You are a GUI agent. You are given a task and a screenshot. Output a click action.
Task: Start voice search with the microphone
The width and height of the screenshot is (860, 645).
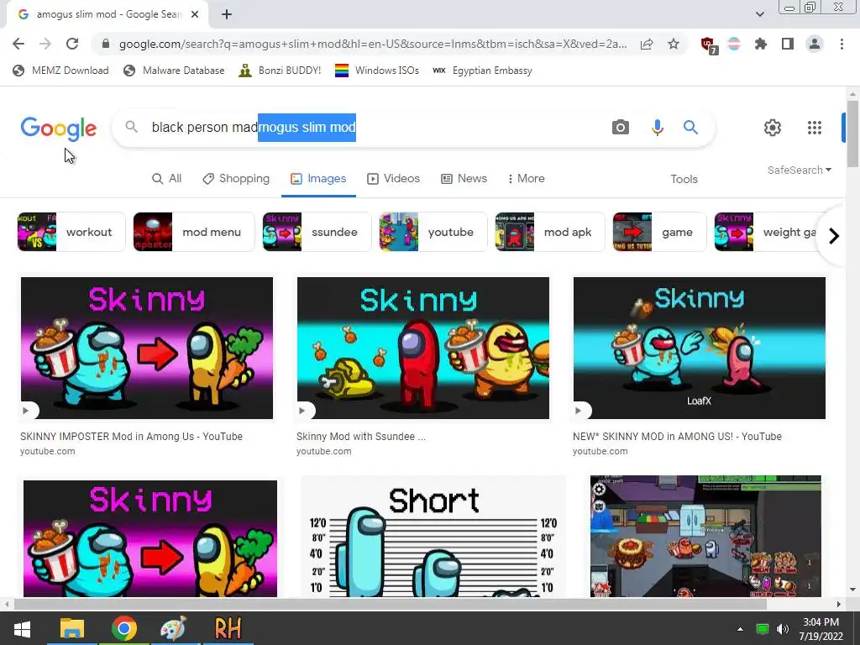[x=657, y=128]
